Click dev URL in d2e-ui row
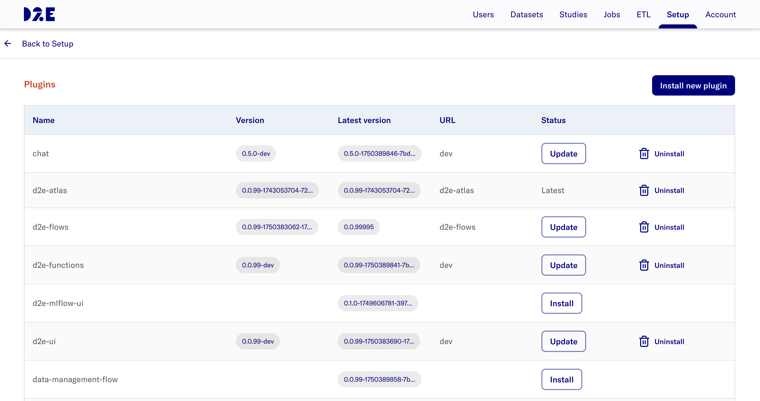This screenshot has height=401, width=760. tap(446, 341)
